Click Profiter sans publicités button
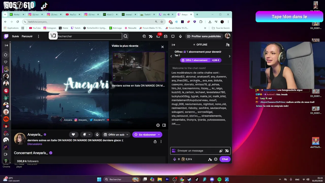Viewport: 325px width, 183px height. point(204,36)
